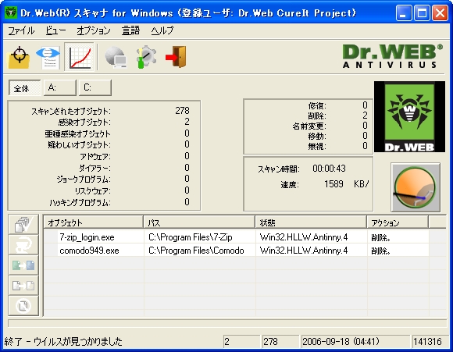Image resolution: width=453 pixels, height=352 pixels.
Task: Click the red arrow exit door icon
Action: [176, 57]
